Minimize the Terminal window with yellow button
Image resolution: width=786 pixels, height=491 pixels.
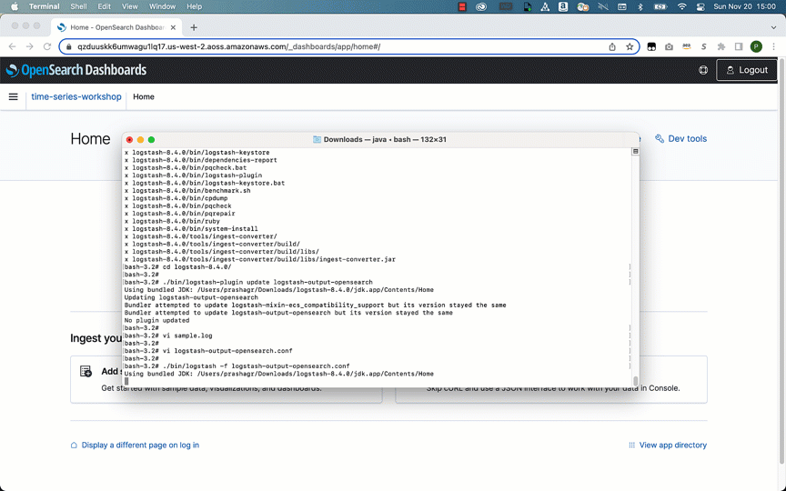click(x=140, y=140)
